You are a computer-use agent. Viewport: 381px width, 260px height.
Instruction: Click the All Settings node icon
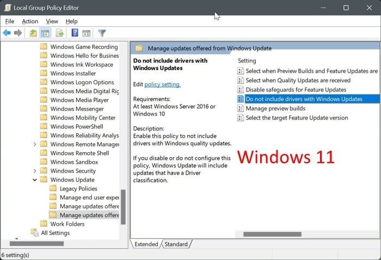pyautogui.click(x=34, y=233)
